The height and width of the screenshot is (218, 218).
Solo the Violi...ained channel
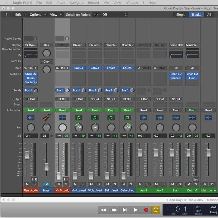pyautogui.click(x=82, y=184)
